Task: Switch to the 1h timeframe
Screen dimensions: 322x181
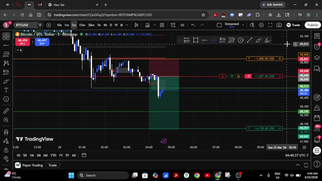Action: 99,25
